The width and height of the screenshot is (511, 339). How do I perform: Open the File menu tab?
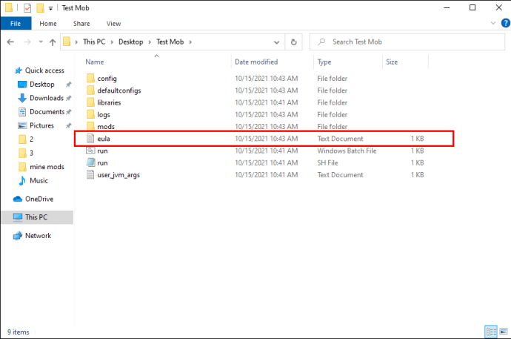point(16,24)
